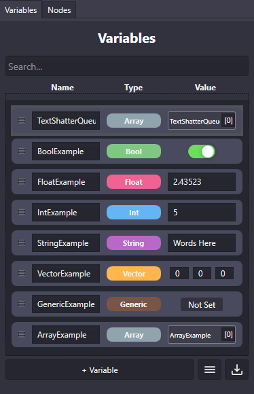Click the Array type badge of ArrayExample

[134, 335]
